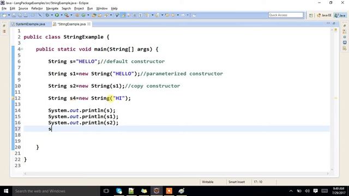Click the volume icon in system tray
Viewport: 349px width, 196px height.
(308, 191)
